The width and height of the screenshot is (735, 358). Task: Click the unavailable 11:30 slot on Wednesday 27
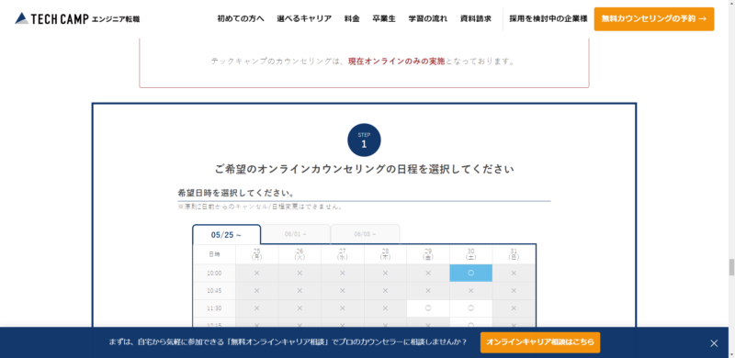click(342, 308)
